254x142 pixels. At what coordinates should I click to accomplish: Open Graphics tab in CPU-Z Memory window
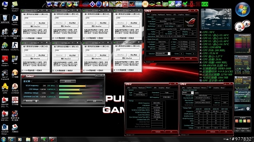pos(162,88)
